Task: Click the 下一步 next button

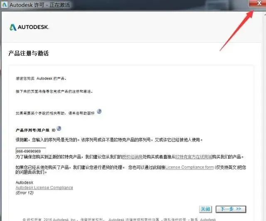Action: click(231, 209)
